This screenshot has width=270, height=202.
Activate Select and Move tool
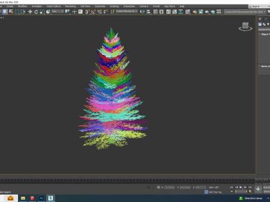(30, 12)
